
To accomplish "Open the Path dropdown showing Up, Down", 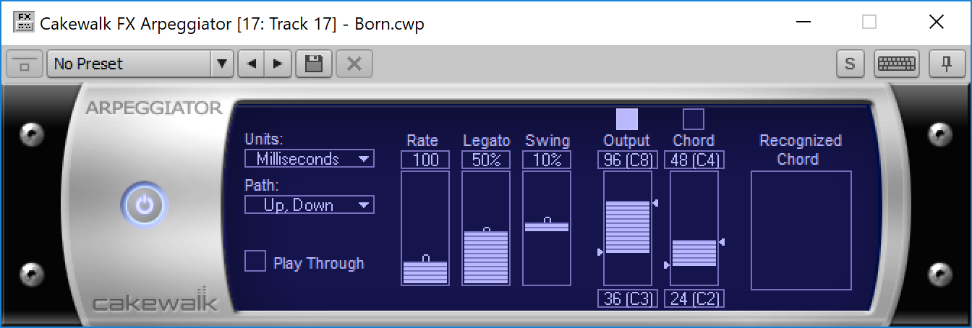I will 310,205.
